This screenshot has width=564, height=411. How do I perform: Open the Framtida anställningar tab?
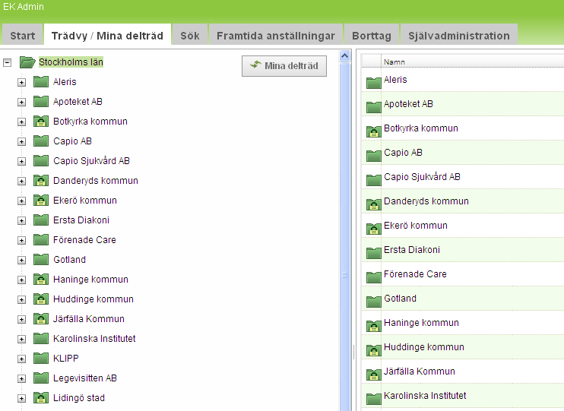pos(275,35)
